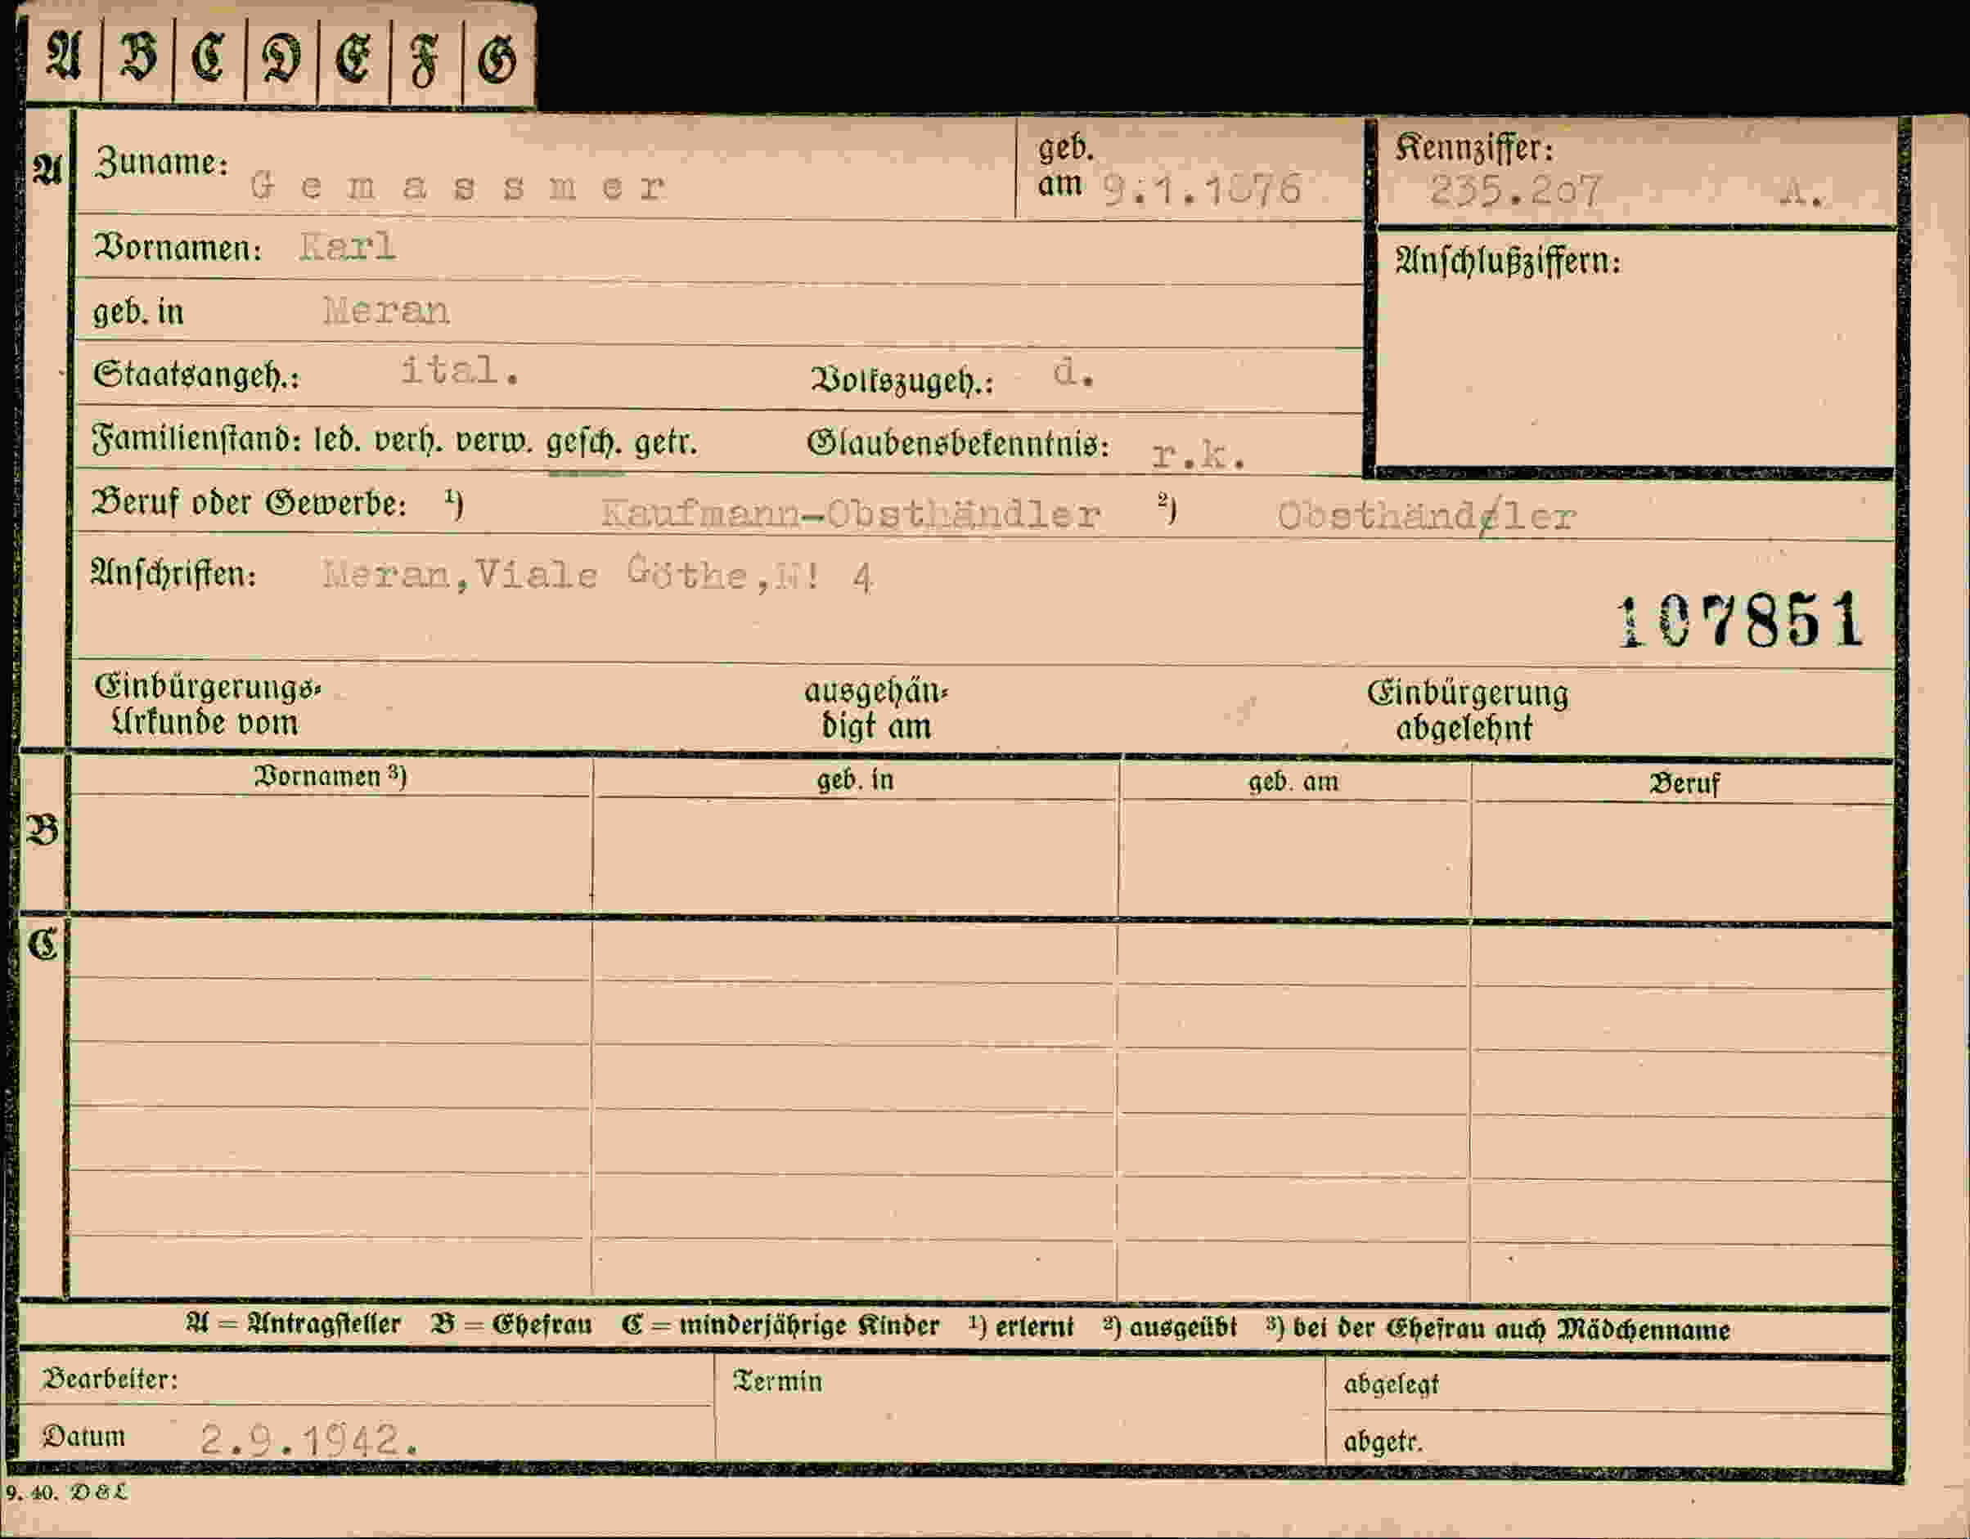Click the 'Einbürgerung abgelehnt' label
The image size is (1970, 1539).
tap(1467, 711)
